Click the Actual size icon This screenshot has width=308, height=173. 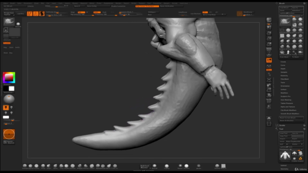coord(269,38)
